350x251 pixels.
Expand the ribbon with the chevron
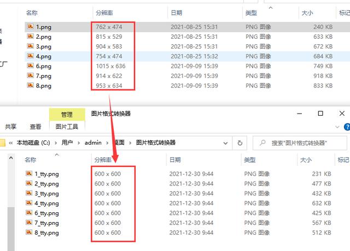click(337, 127)
